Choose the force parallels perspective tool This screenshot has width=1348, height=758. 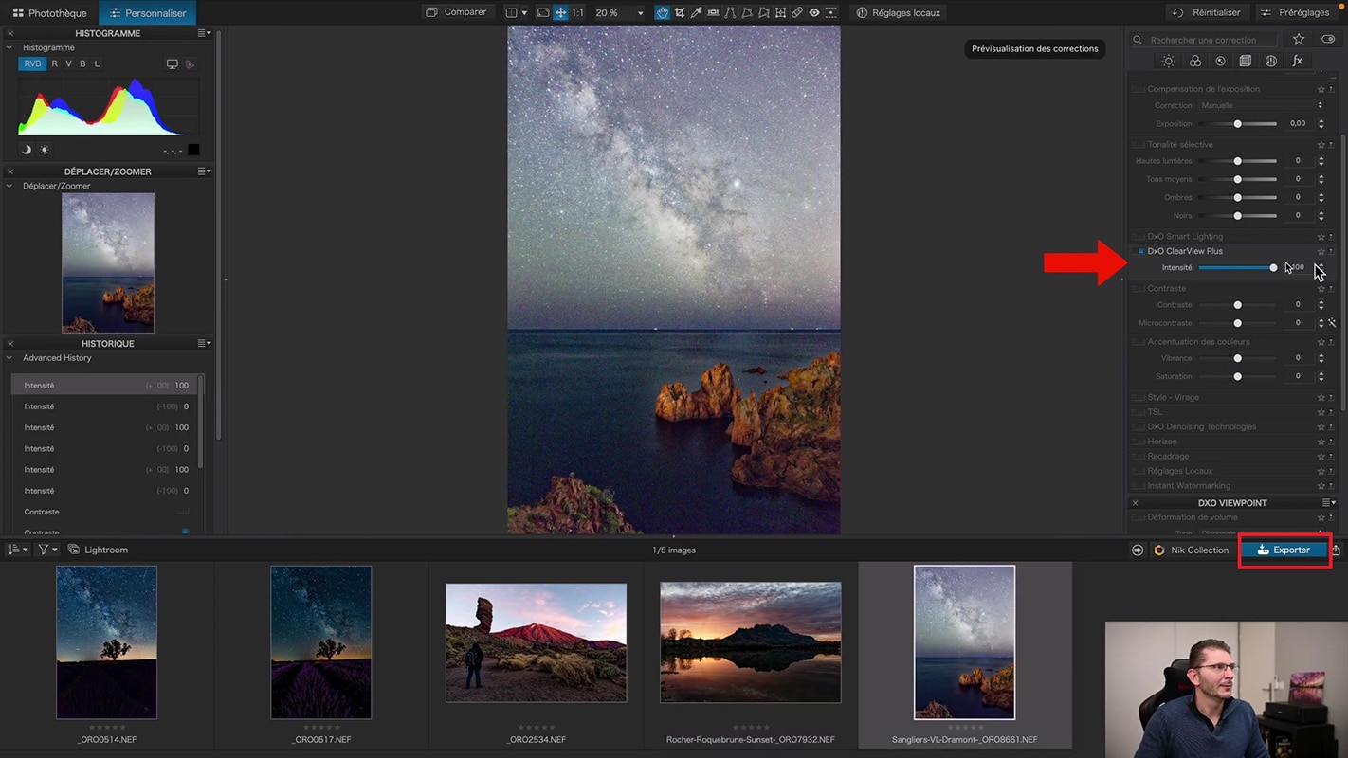coord(730,12)
